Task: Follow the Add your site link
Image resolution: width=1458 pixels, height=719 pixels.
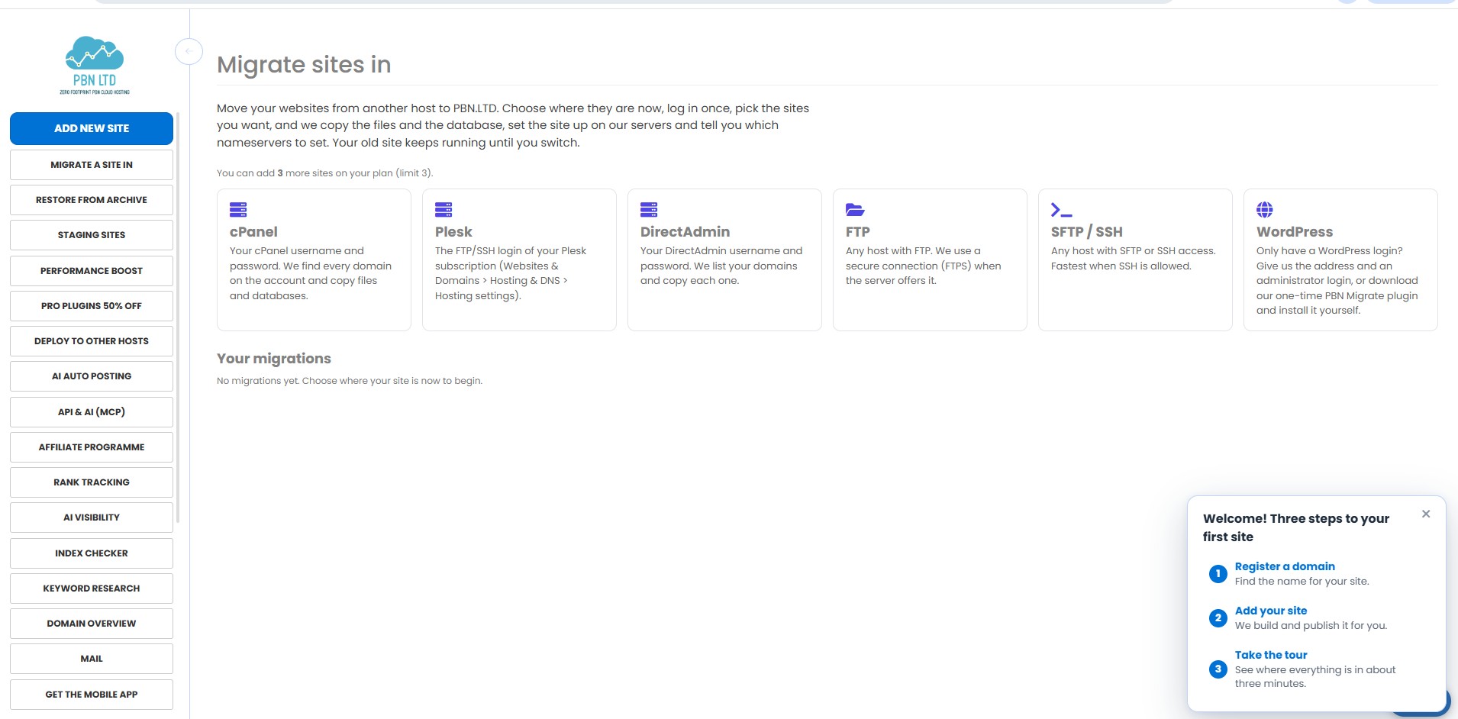Action: (1271, 611)
